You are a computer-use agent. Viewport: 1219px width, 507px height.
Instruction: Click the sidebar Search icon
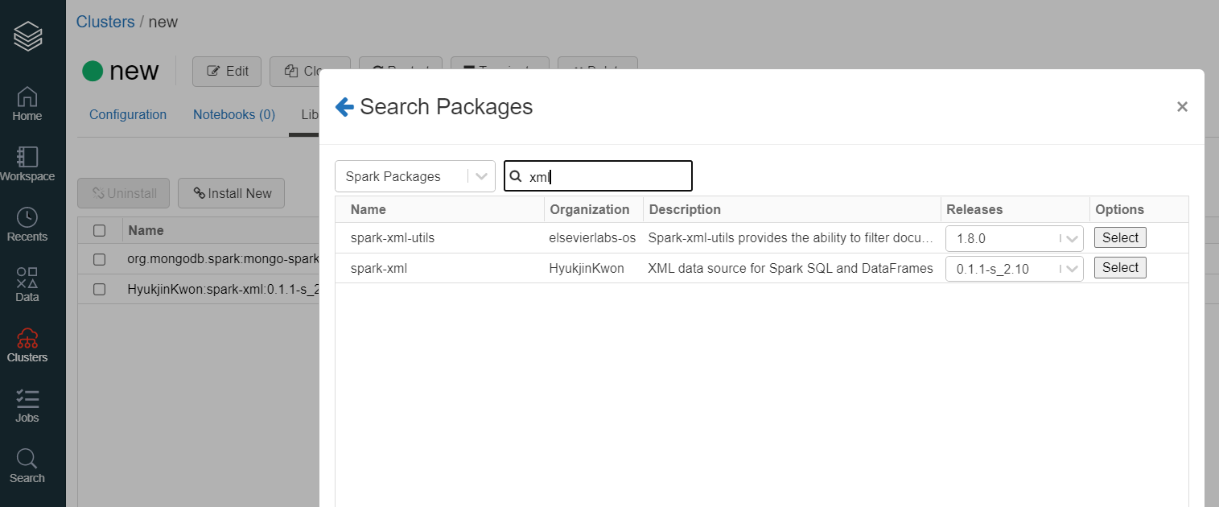(x=27, y=466)
